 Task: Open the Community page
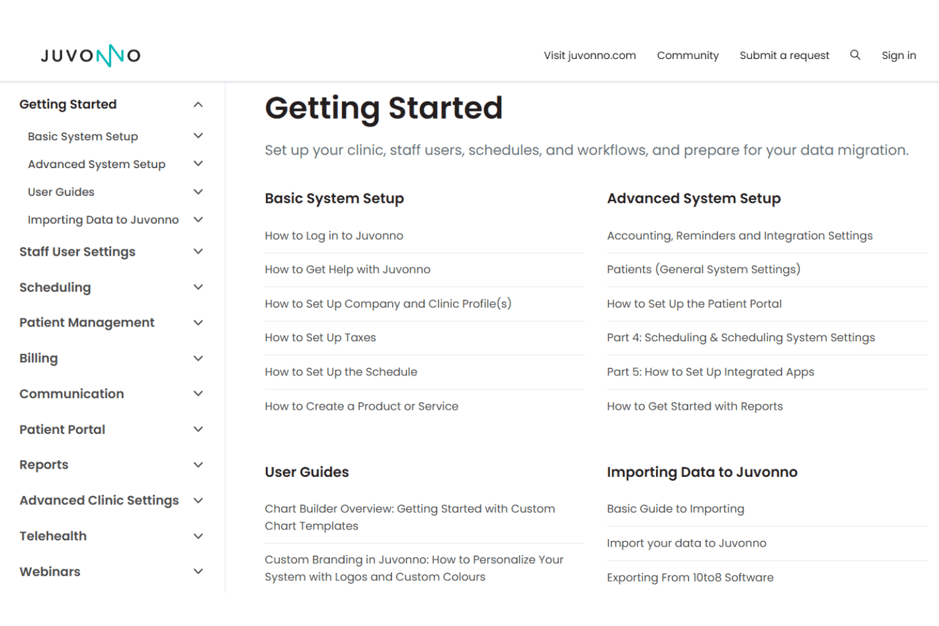coord(688,55)
